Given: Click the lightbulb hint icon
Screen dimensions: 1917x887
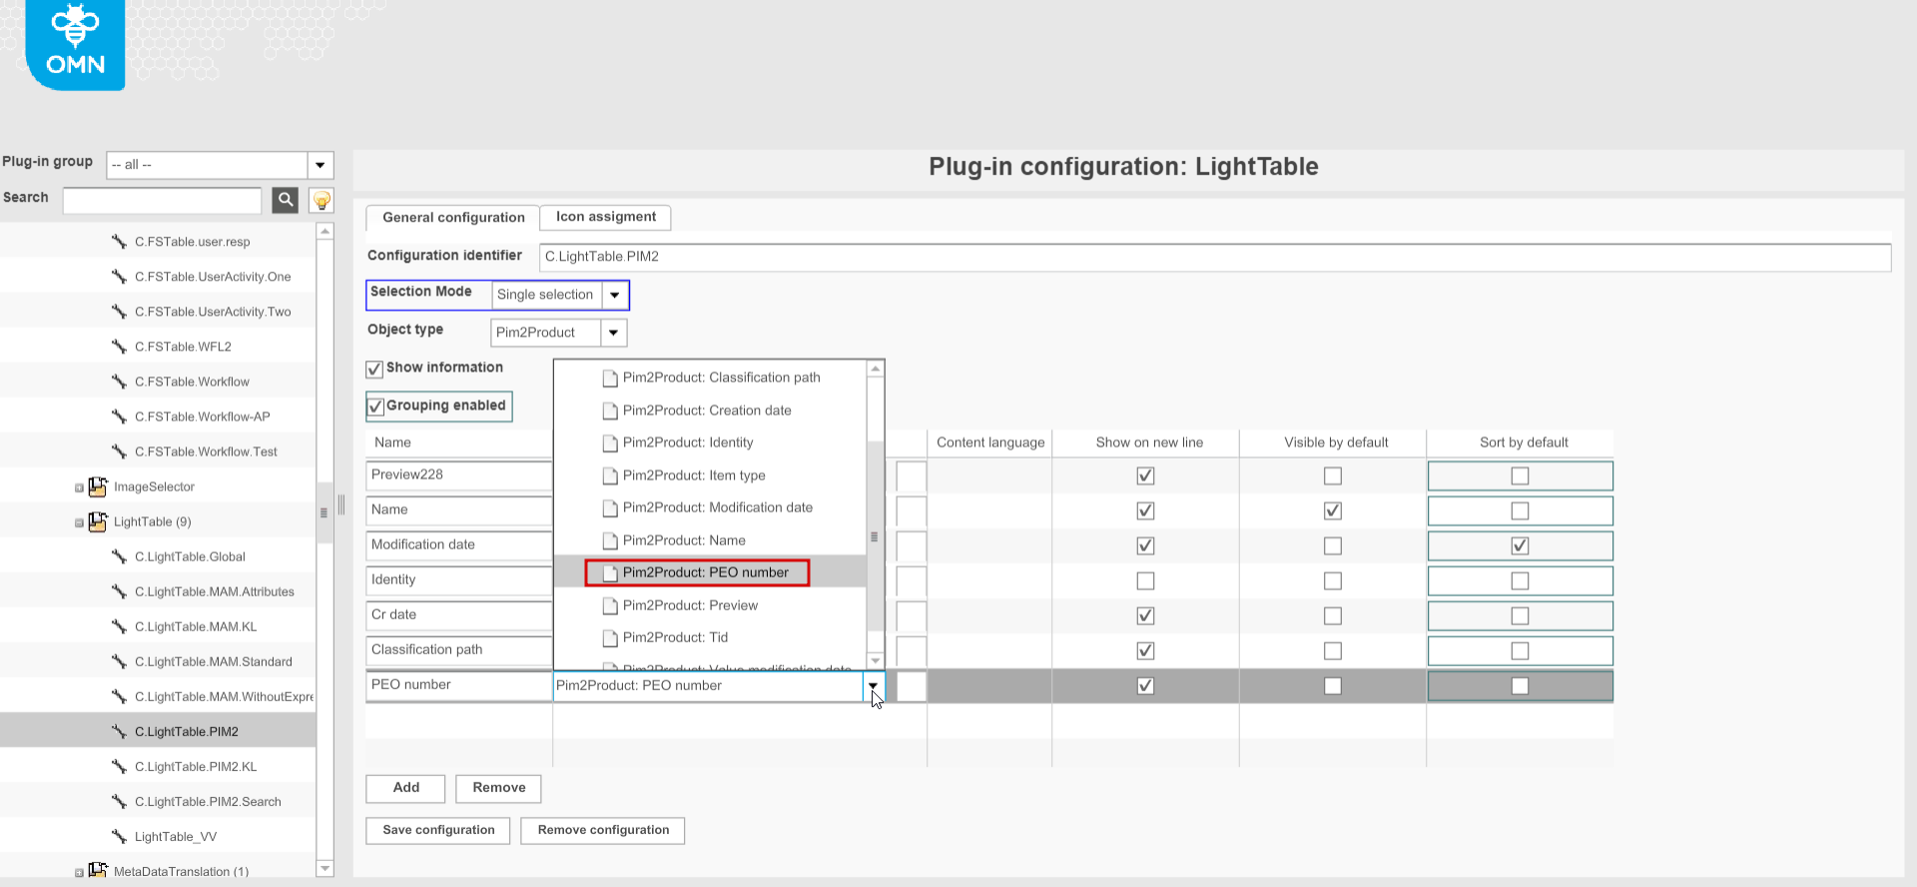Looking at the screenshot, I should point(320,200).
